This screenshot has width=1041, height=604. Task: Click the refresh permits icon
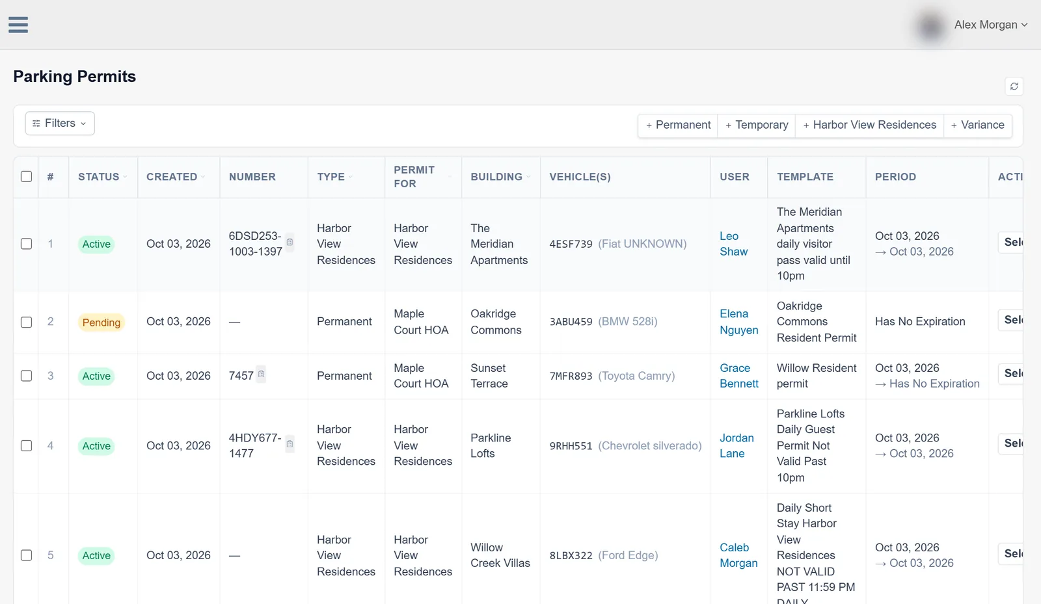1014,86
